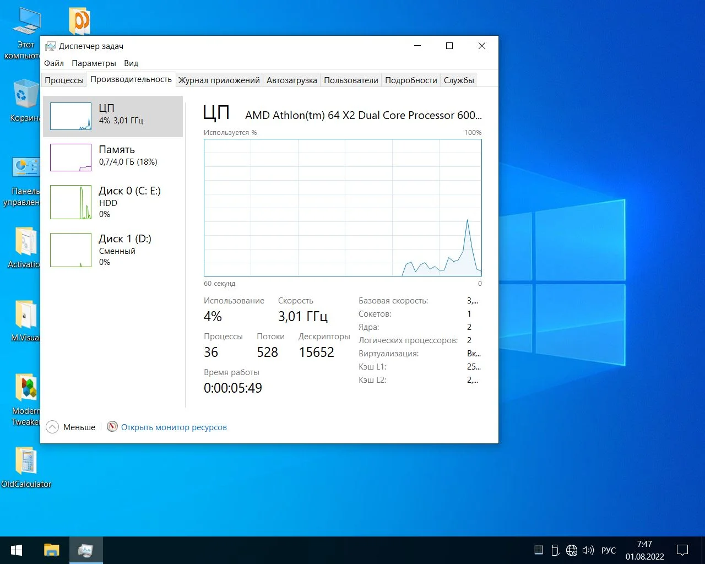
Task: Open the 'Параметры' menu
Action: pos(94,63)
